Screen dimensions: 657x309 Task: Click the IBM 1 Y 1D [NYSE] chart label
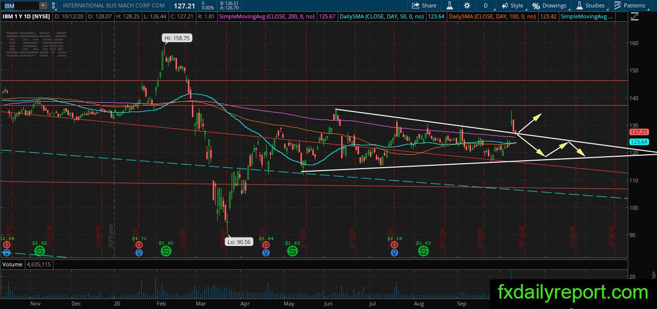click(26, 16)
